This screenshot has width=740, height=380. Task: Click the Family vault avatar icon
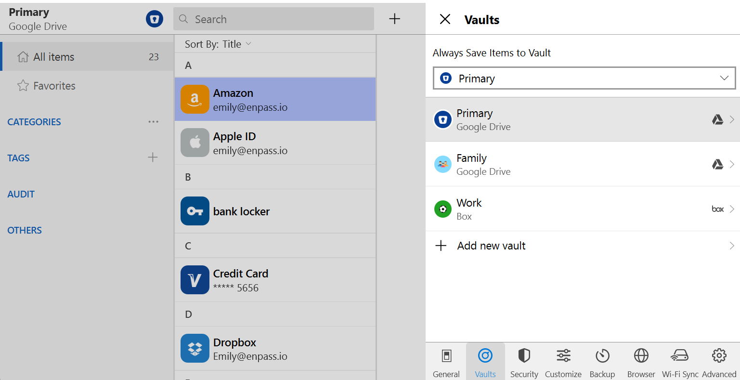pyautogui.click(x=443, y=164)
